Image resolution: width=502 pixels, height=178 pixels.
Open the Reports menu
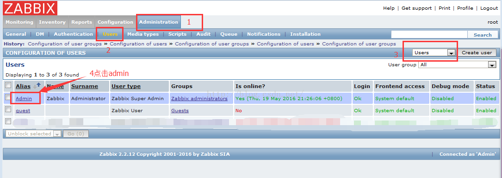81,22
